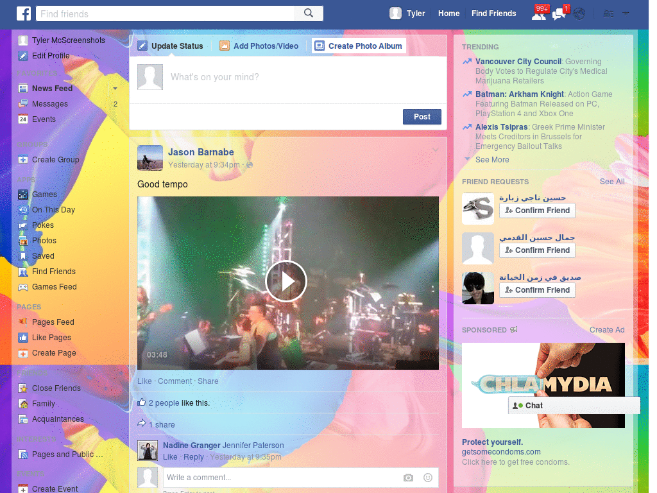Screen dimensions: 657x493
Task: Open the News Feed options dropdown arrow
Action: 115,89
